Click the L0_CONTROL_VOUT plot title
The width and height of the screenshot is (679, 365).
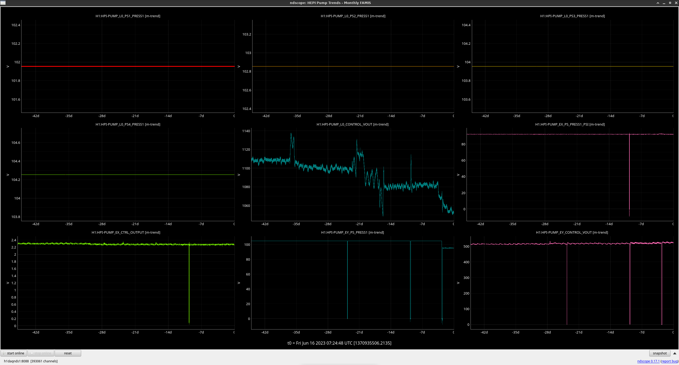[x=352, y=124]
